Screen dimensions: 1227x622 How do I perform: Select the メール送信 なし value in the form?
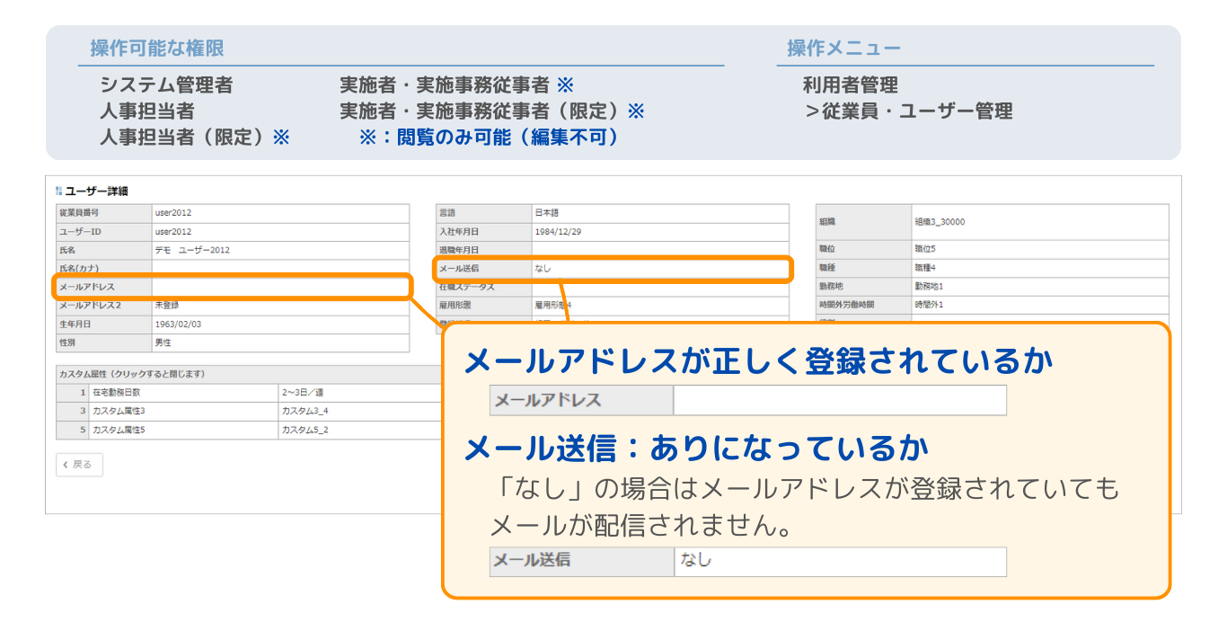pyautogui.click(x=658, y=269)
